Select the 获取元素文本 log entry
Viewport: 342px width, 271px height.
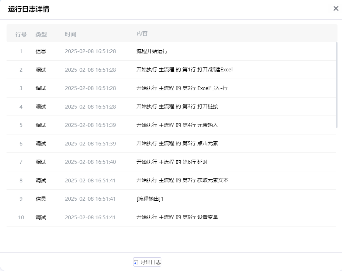coord(182,180)
